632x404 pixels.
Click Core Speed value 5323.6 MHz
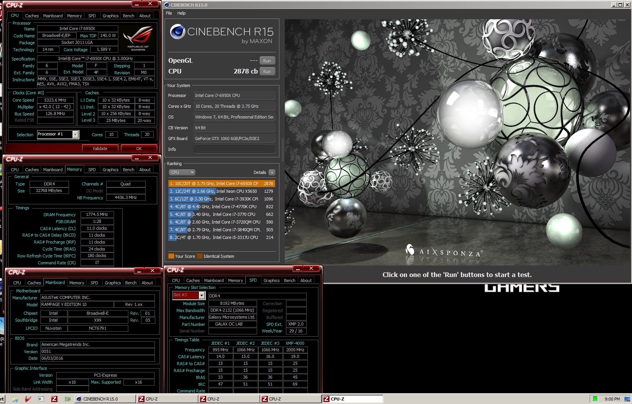(x=55, y=100)
